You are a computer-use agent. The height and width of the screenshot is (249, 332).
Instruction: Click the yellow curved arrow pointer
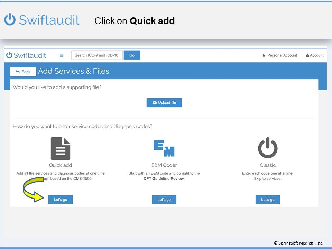pyautogui.click(x=33, y=189)
